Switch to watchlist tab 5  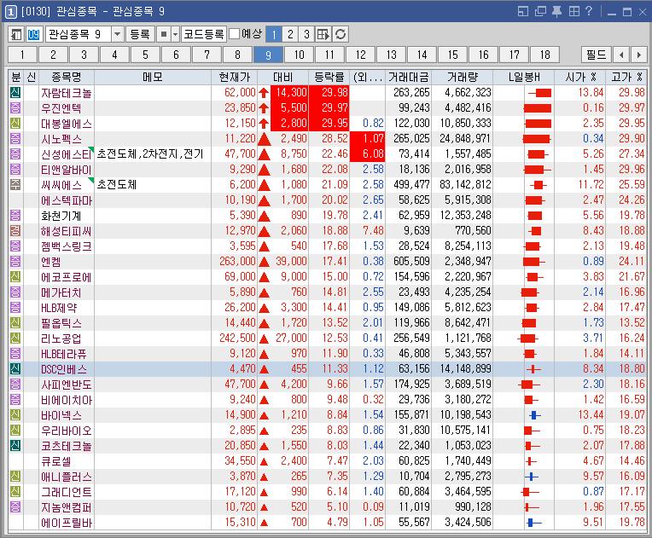point(145,55)
